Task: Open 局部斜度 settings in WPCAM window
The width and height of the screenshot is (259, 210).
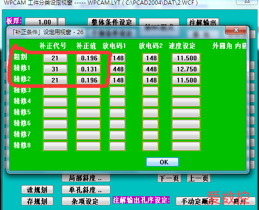Action: [x=86, y=178]
